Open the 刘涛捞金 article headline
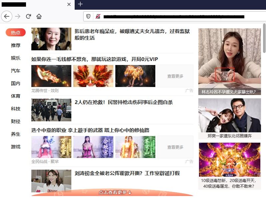This screenshot has height=200, width=266. click(127, 173)
